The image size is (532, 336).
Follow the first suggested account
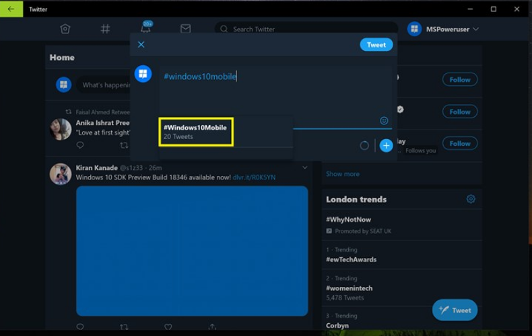pos(460,79)
